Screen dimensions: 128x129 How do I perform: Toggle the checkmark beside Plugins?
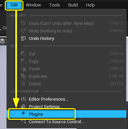click(x=14, y=114)
